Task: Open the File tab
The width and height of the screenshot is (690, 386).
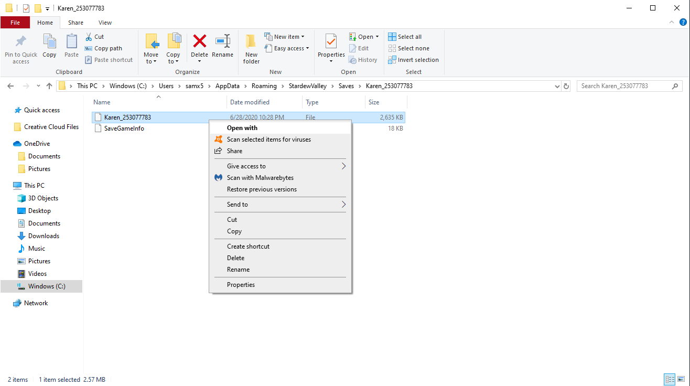Action: 15,23
